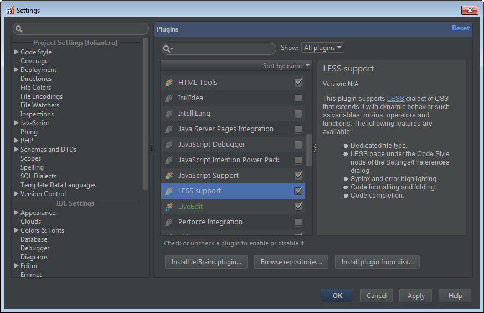Select File Watchers in settings list
484x313 pixels.
pos(40,105)
